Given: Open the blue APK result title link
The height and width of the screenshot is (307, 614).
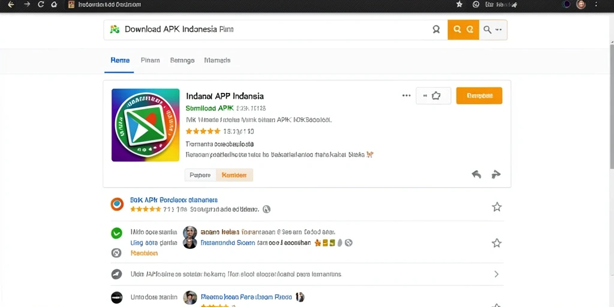Looking at the screenshot, I should (x=174, y=200).
